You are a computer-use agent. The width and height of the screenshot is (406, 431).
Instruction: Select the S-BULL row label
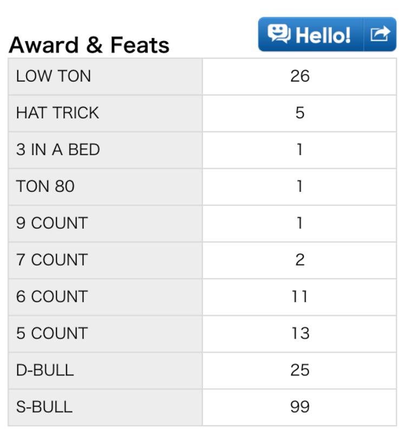pos(44,407)
